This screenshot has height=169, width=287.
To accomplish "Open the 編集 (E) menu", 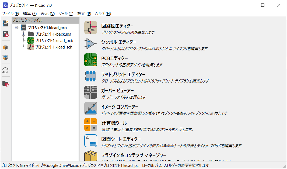I will (x=30, y=13).
